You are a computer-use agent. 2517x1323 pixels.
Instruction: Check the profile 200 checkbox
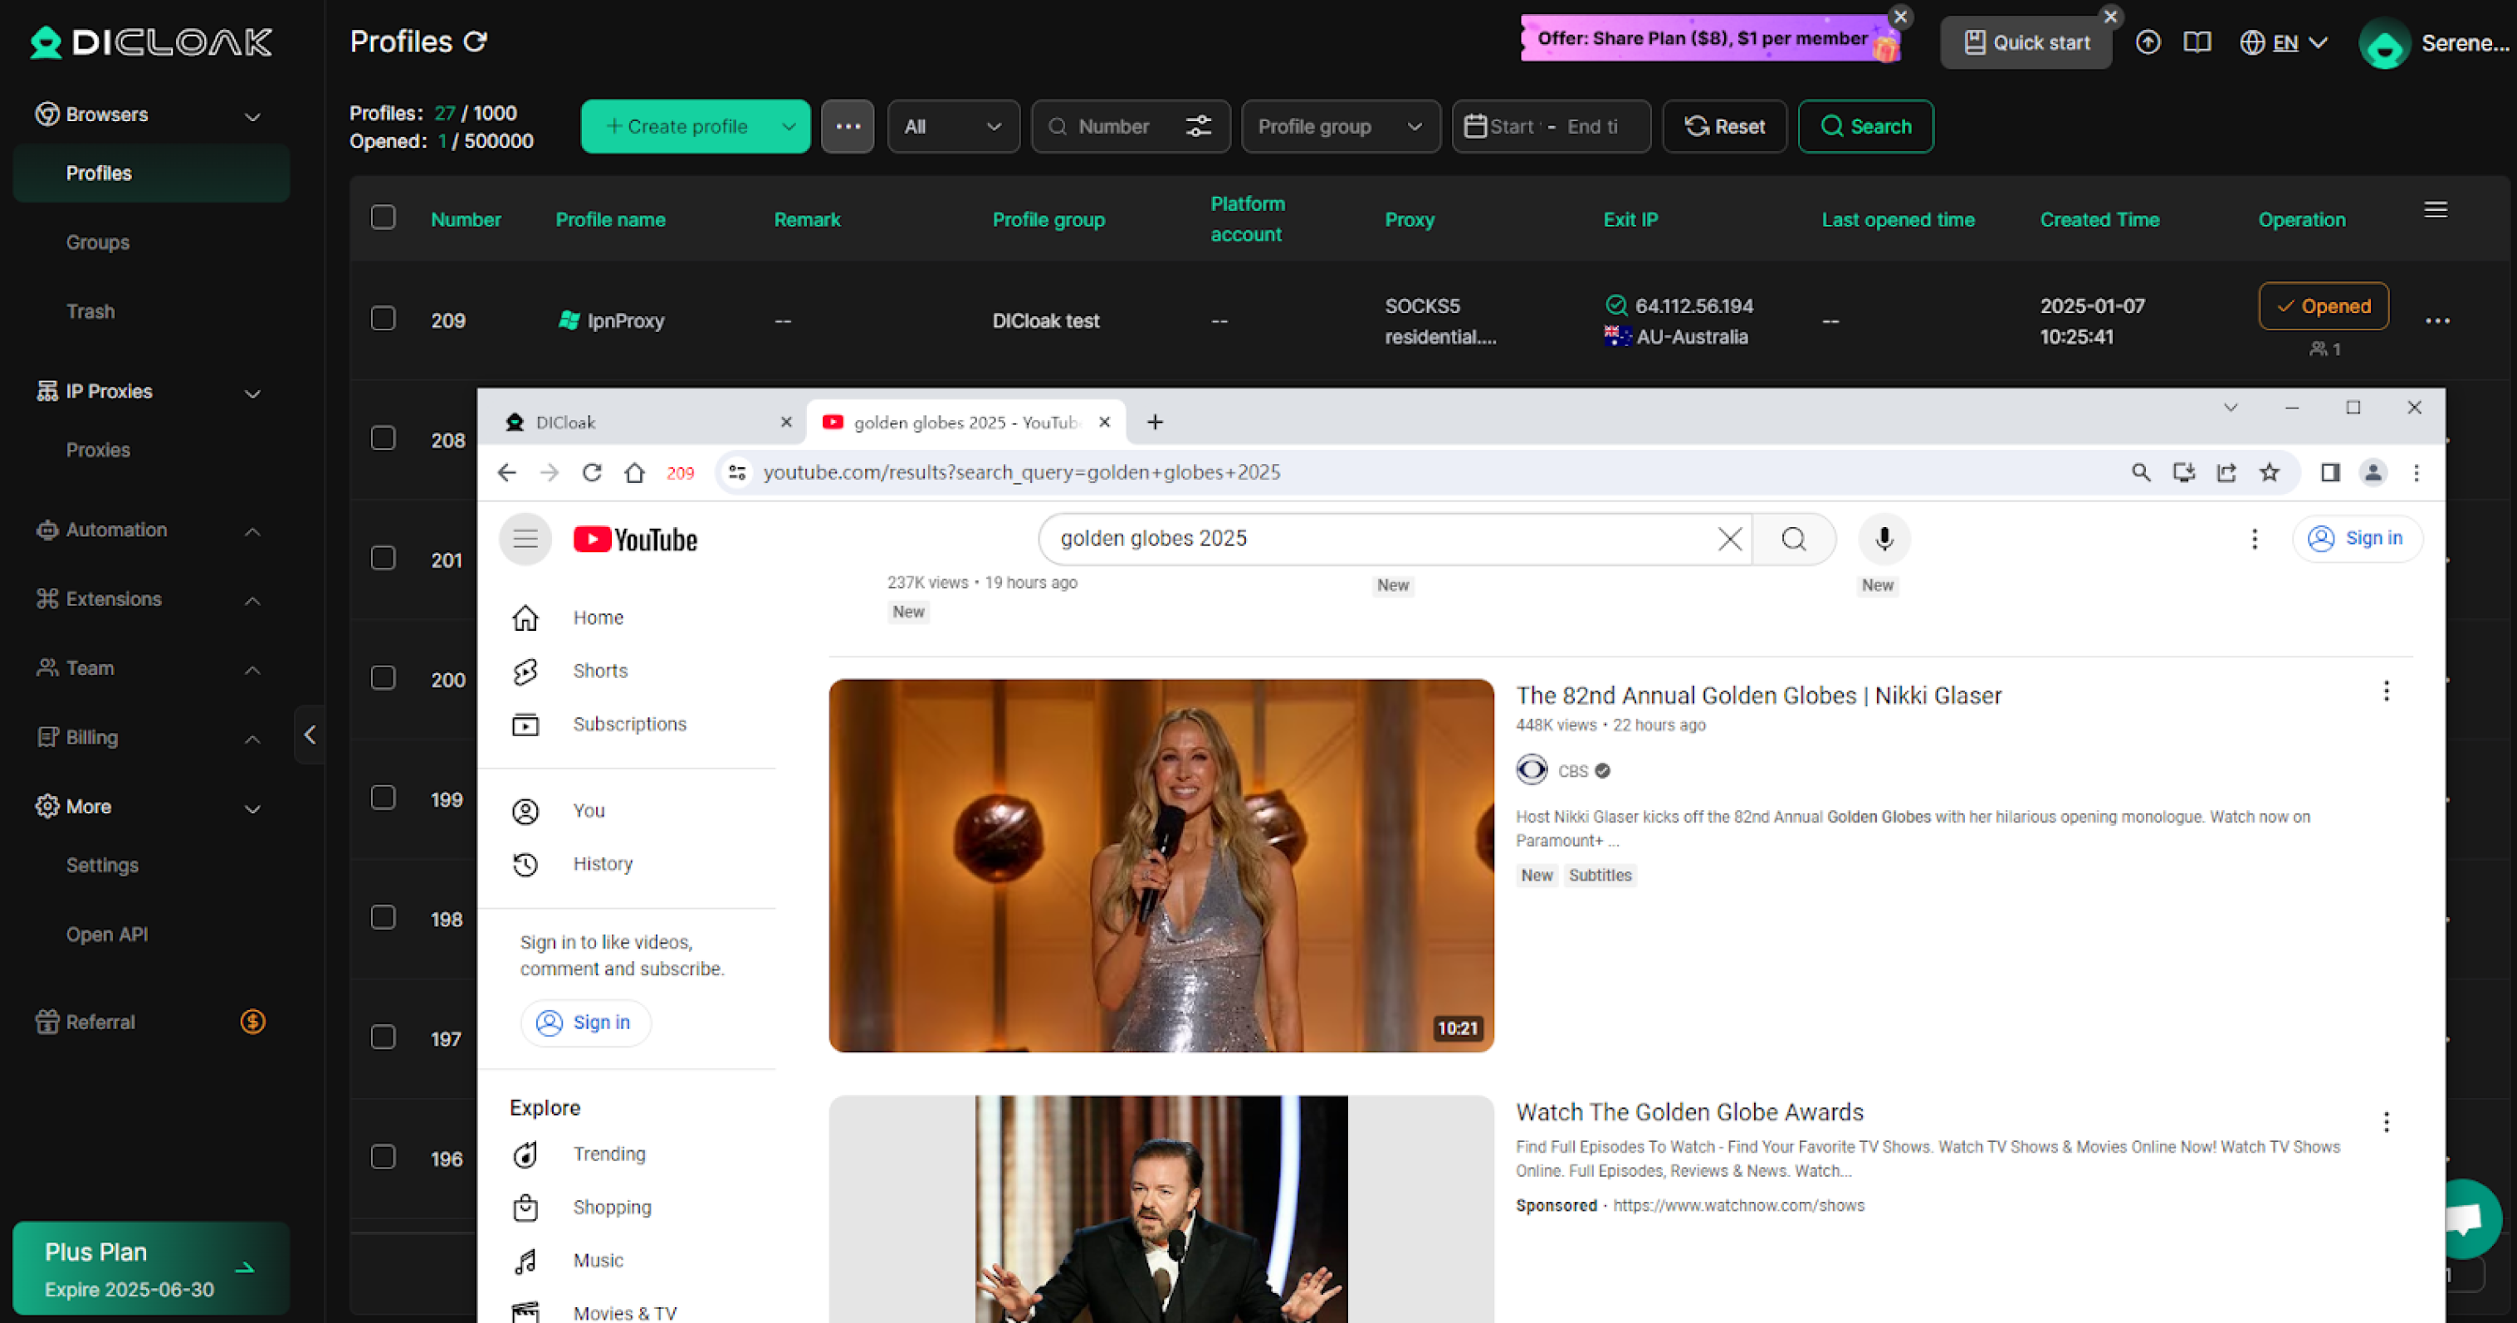pos(383,678)
